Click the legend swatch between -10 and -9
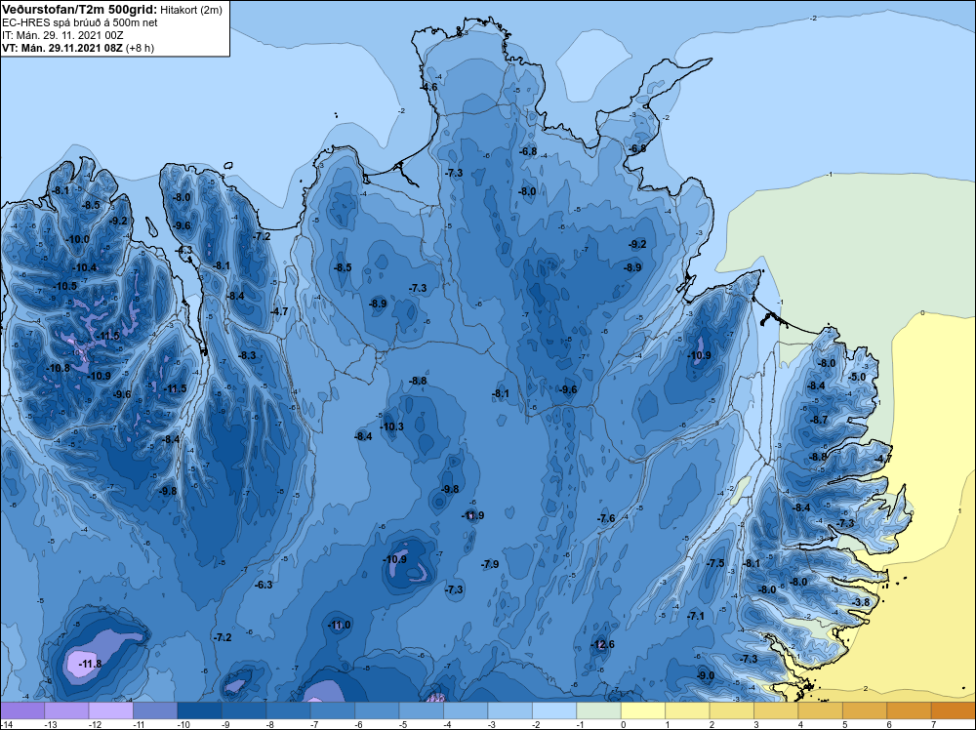Viewport: 976px width, 730px height. pyautogui.click(x=199, y=710)
